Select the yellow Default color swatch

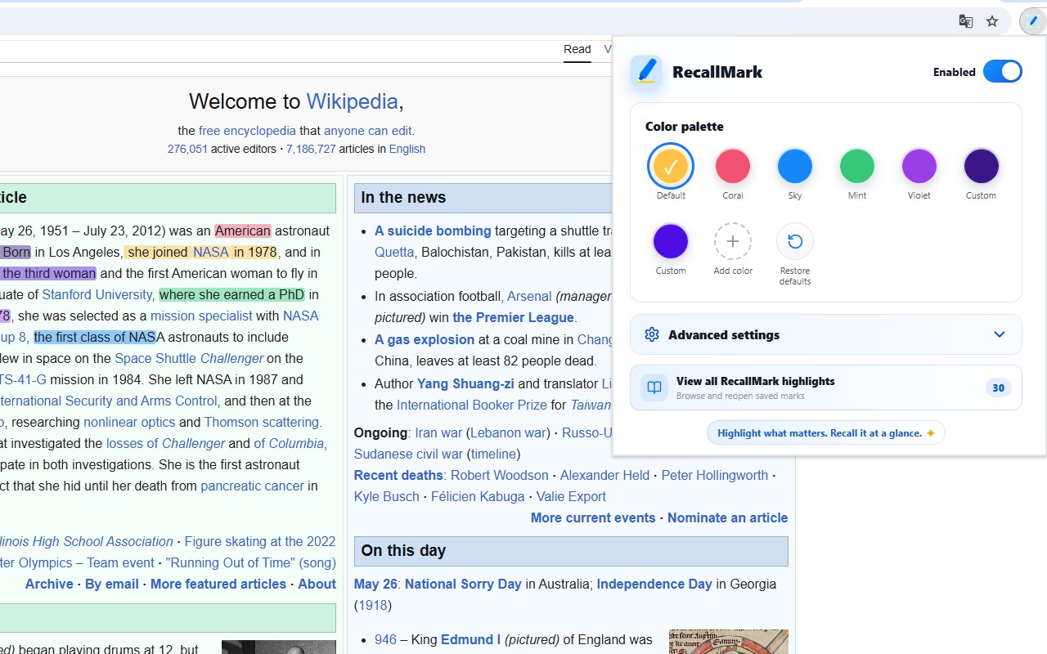(671, 166)
